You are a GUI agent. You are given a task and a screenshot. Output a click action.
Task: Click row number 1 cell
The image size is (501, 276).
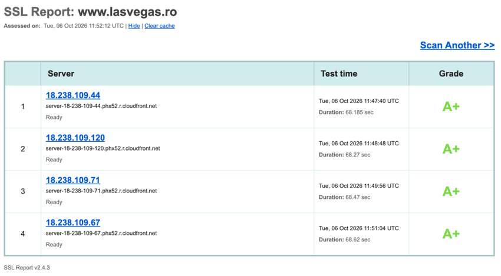point(22,107)
